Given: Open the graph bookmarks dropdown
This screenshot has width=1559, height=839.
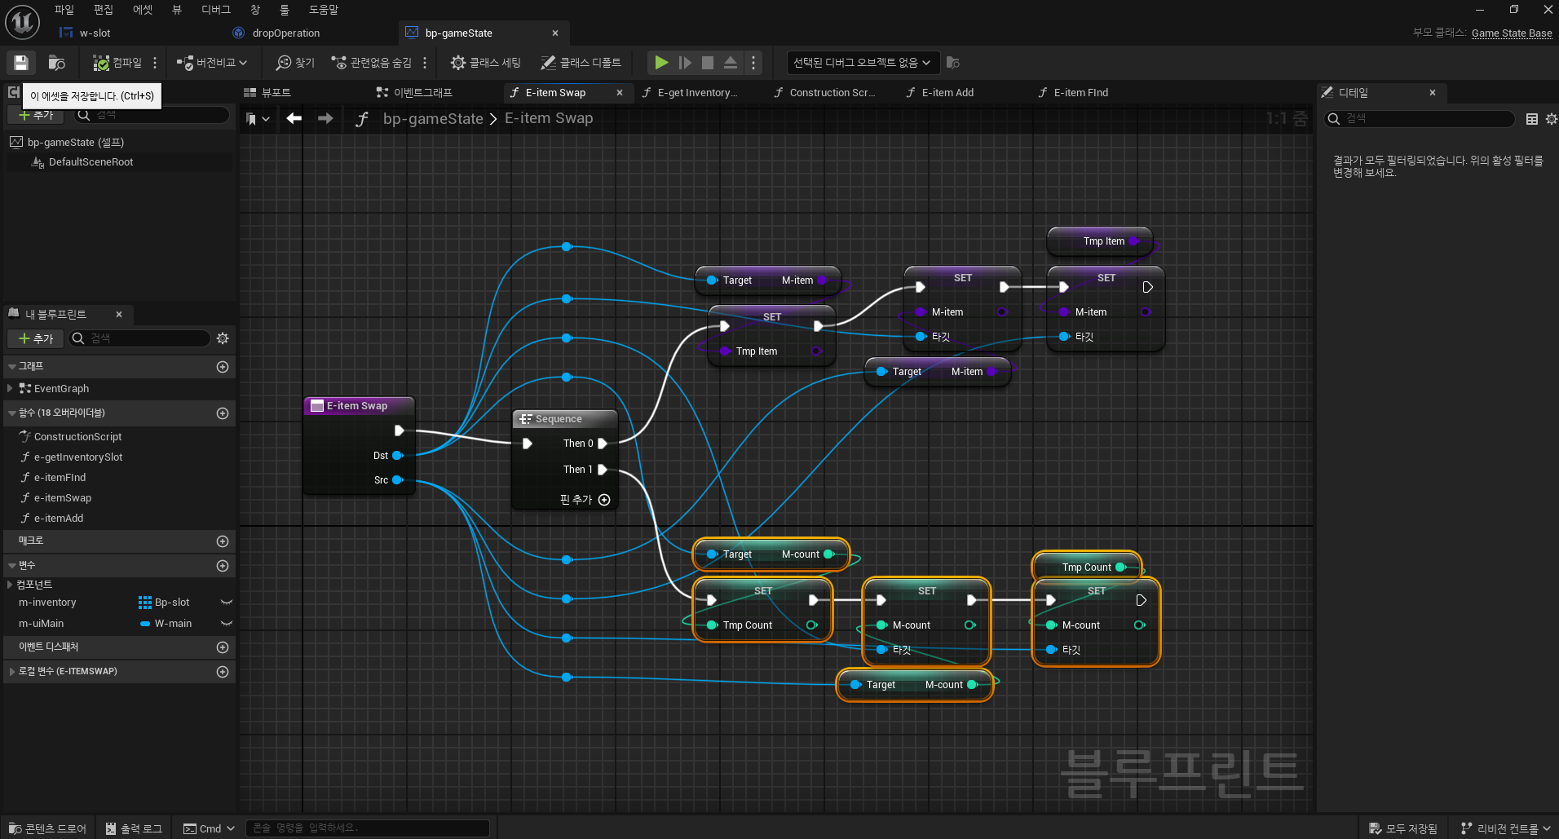Looking at the screenshot, I should coord(258,119).
